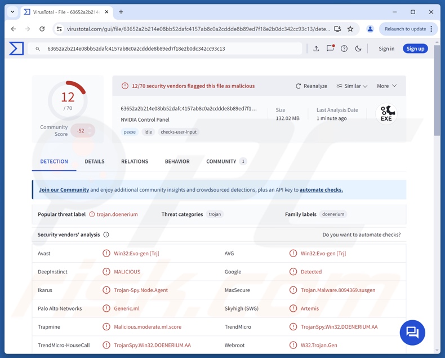The height and width of the screenshot is (358, 445).
Task: Click Trojan.Malware.8094369.susgen text
Action: (338, 290)
